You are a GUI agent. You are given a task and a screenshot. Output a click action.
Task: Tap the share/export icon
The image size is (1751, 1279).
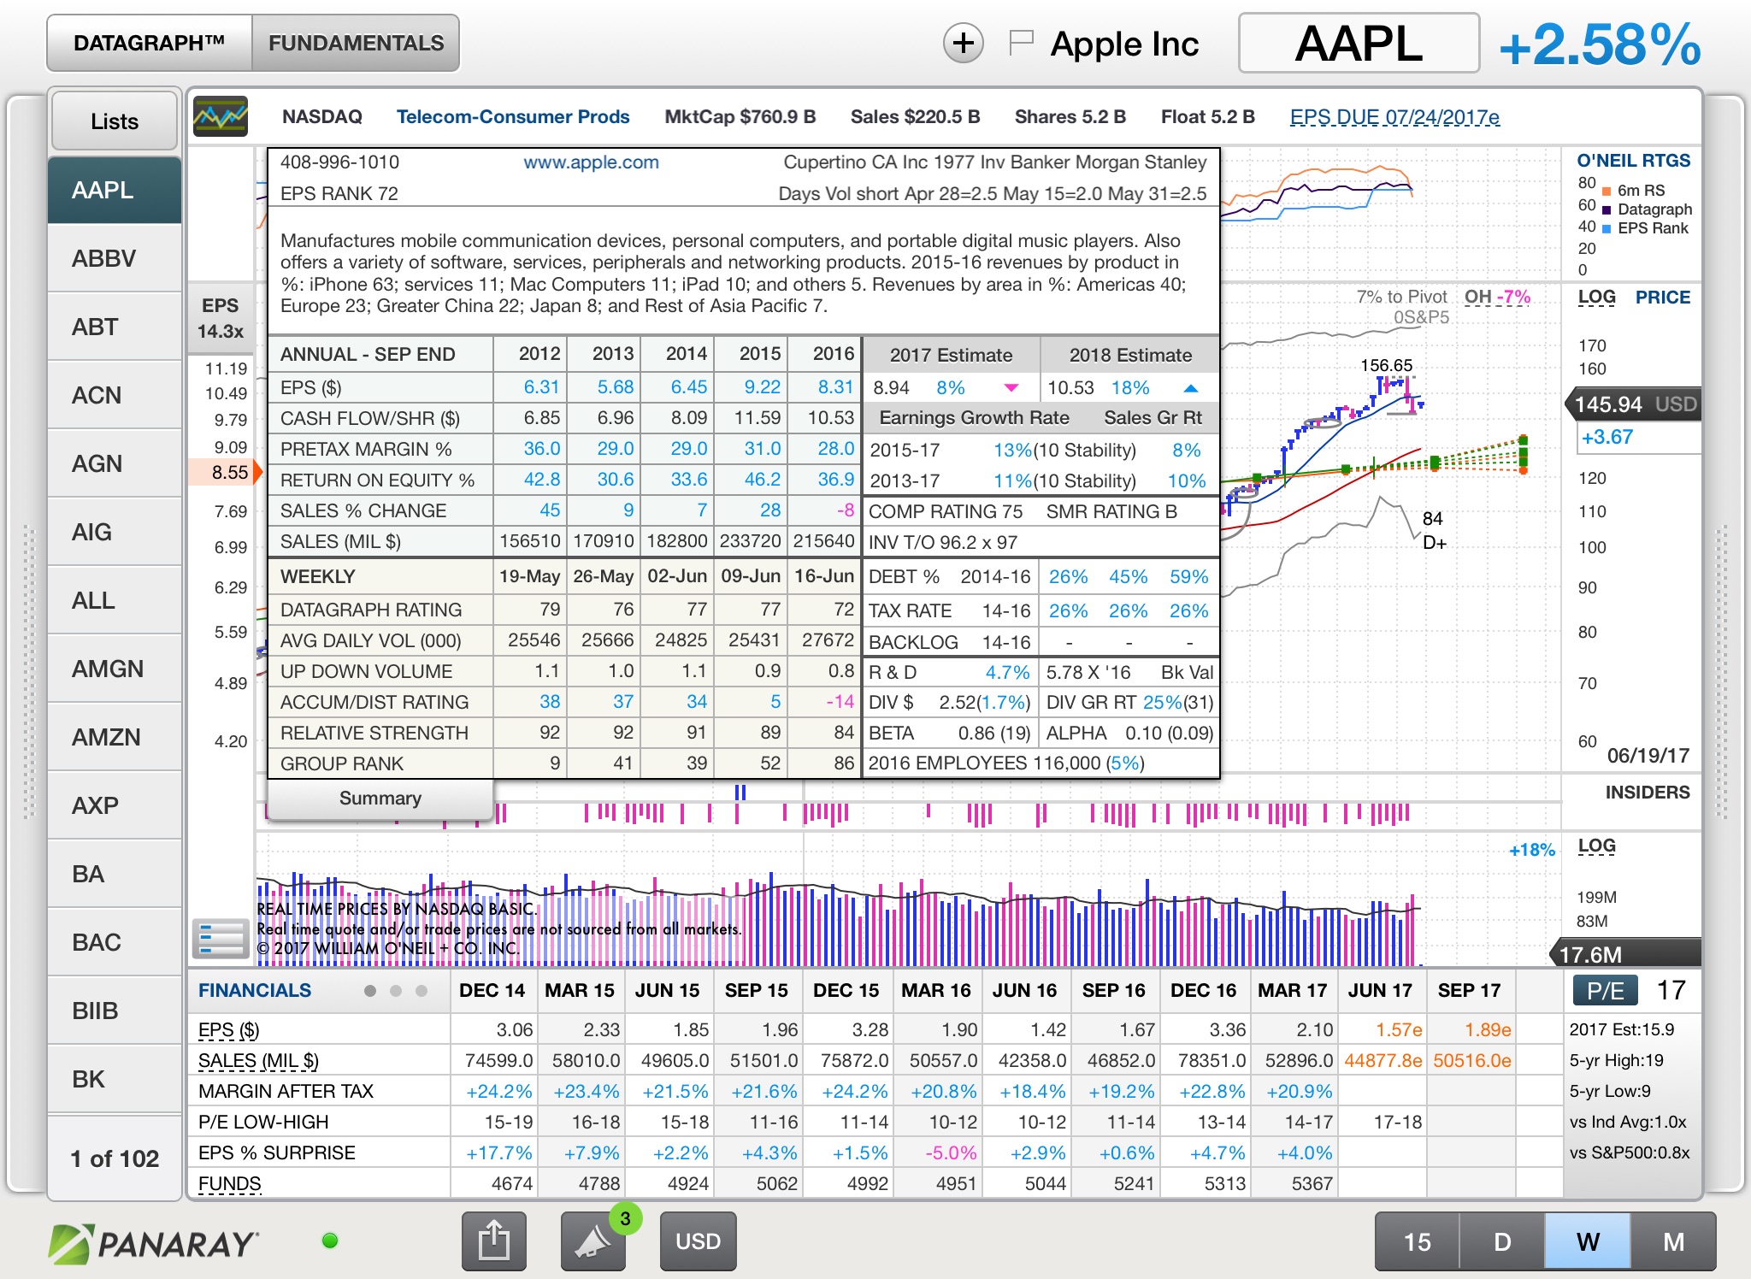tap(493, 1241)
